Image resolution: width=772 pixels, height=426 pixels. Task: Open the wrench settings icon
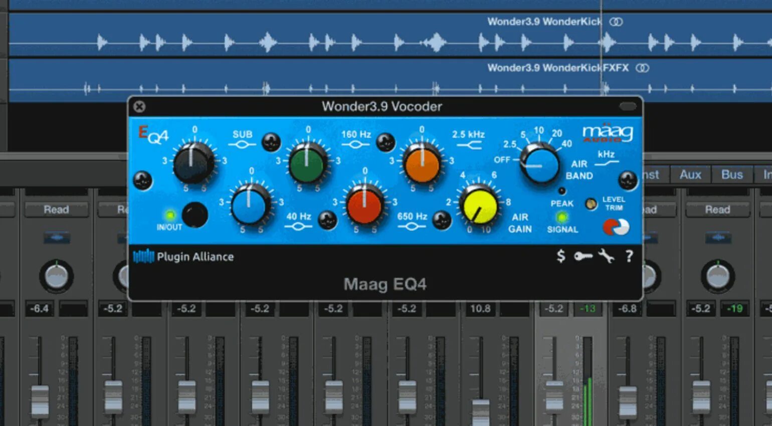tap(606, 256)
